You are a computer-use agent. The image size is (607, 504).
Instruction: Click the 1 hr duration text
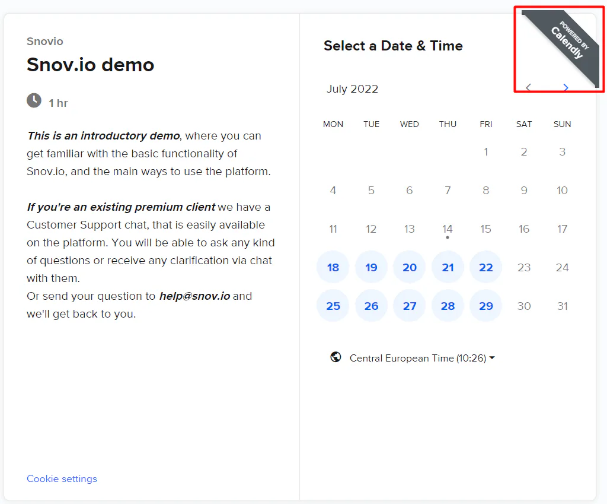coord(58,103)
